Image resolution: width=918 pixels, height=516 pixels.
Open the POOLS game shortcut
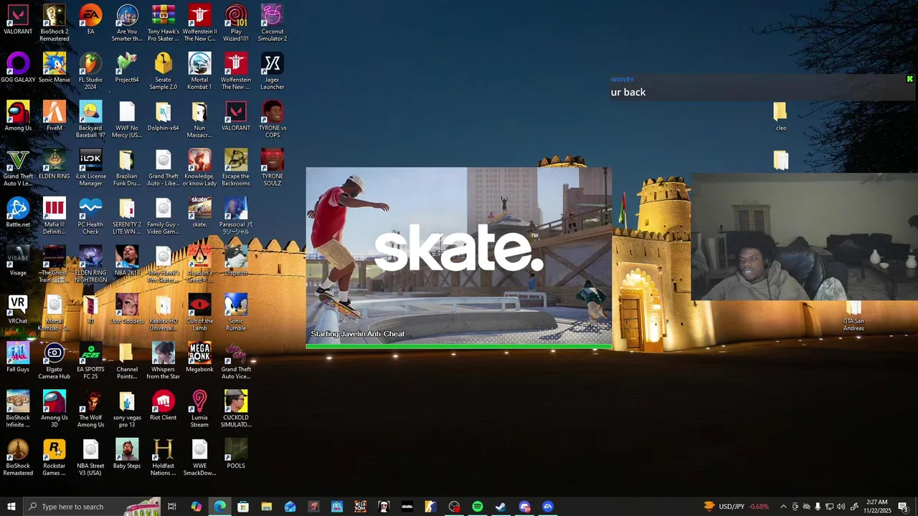tap(236, 453)
